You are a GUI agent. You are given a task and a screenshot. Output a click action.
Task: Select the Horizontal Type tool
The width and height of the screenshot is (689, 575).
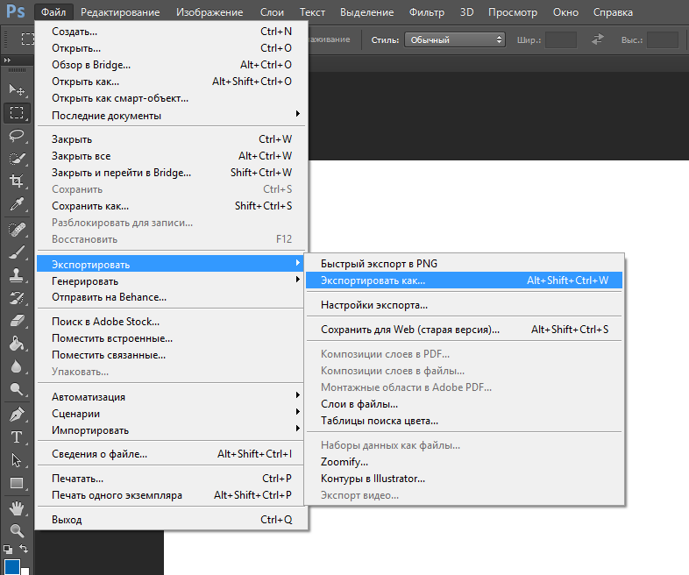point(17,437)
